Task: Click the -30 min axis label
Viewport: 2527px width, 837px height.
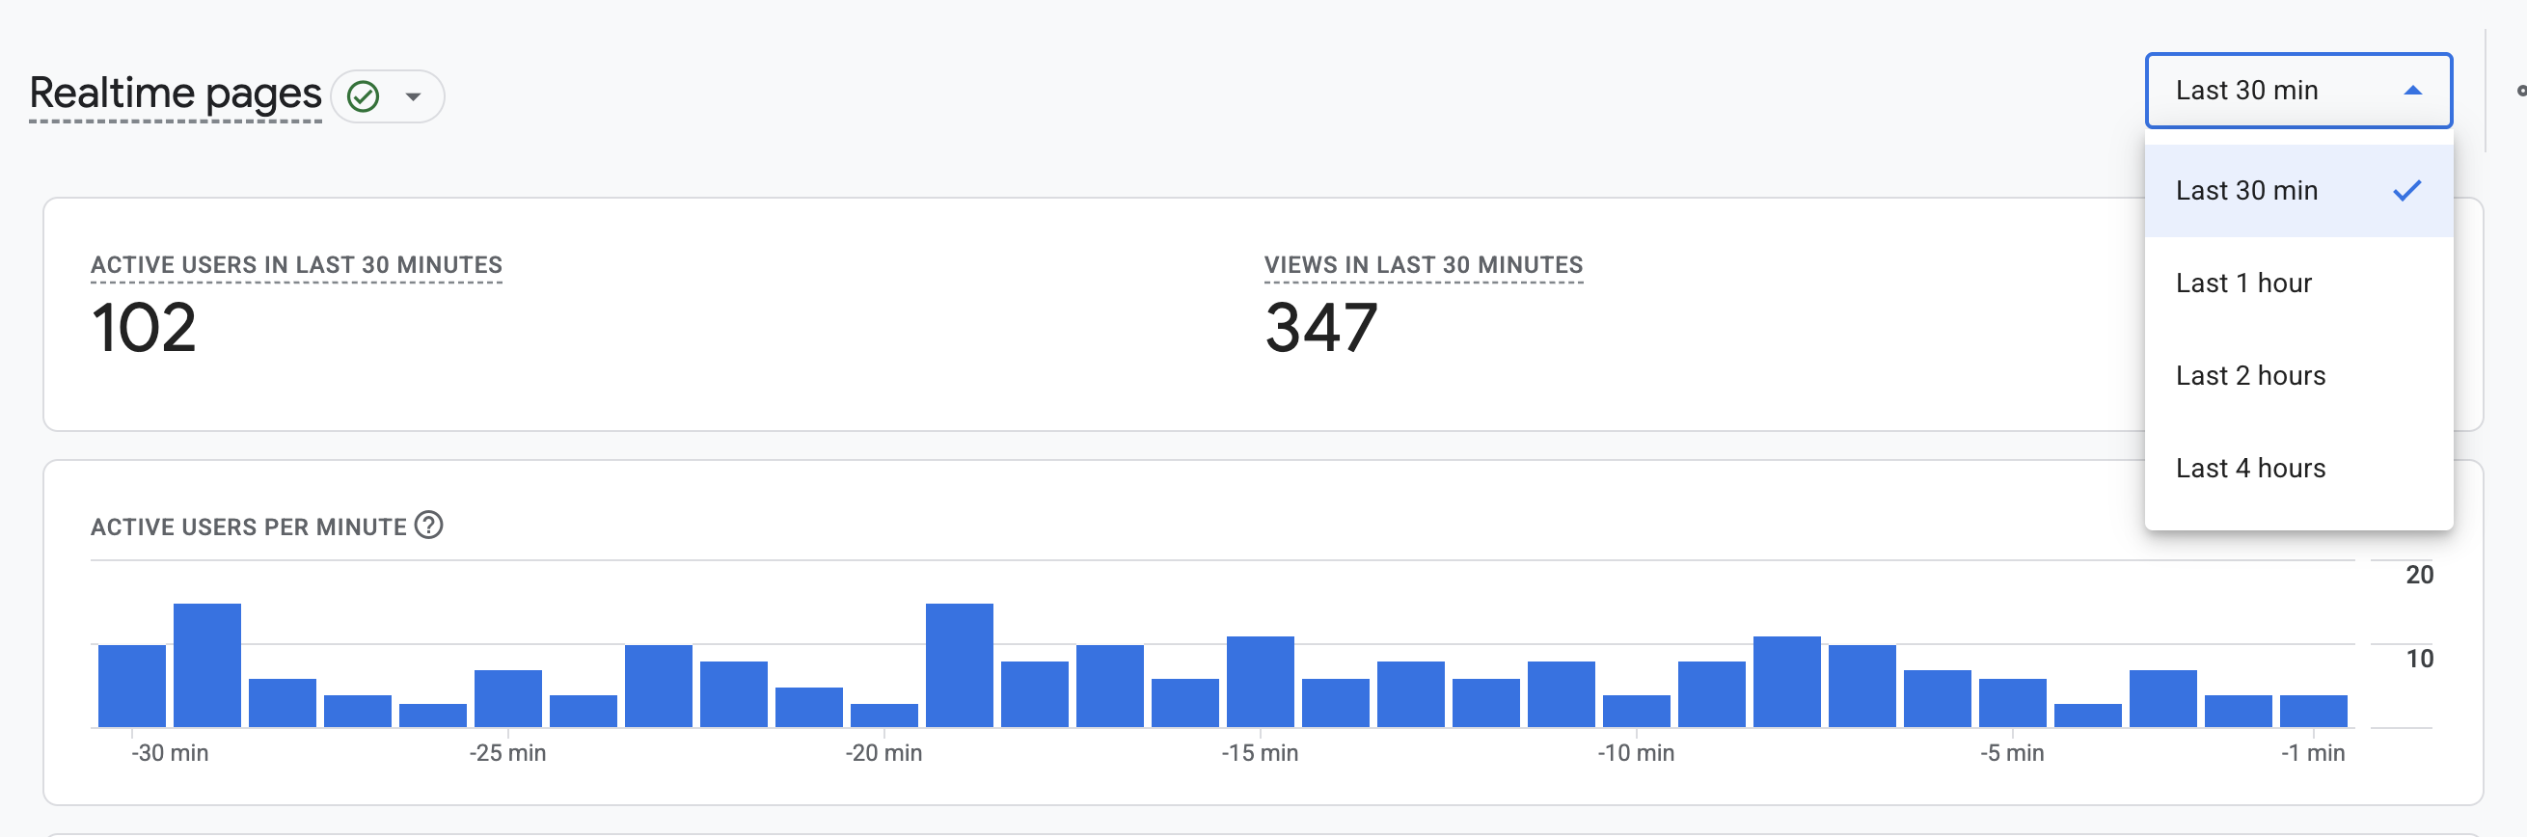Action: 170,752
